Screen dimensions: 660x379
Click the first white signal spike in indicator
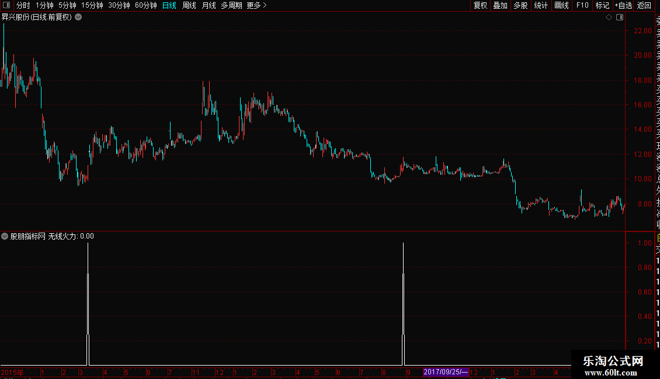(x=88, y=304)
